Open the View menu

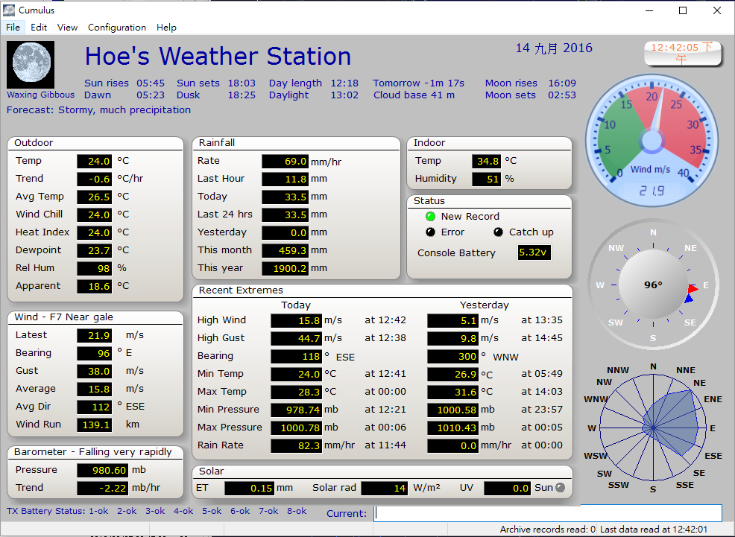(x=67, y=28)
